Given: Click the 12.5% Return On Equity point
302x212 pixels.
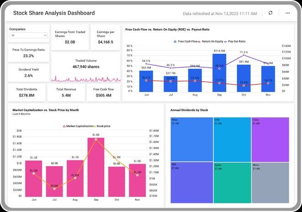Looking at the screenshot, I should 244,85.
